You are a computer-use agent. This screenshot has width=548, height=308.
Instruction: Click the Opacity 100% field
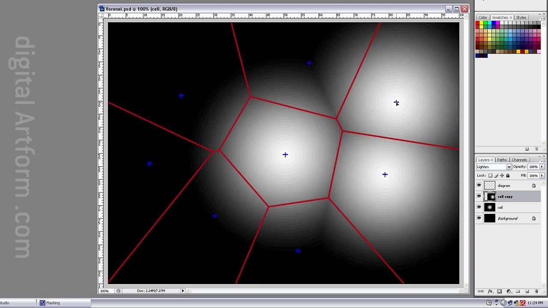[x=533, y=167]
